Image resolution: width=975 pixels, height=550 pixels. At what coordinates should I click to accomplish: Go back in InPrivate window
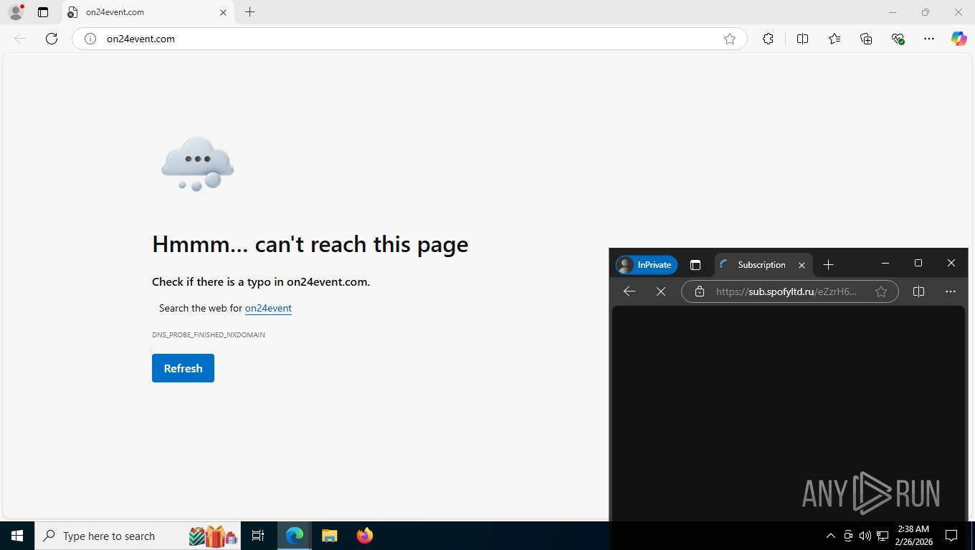tap(629, 291)
